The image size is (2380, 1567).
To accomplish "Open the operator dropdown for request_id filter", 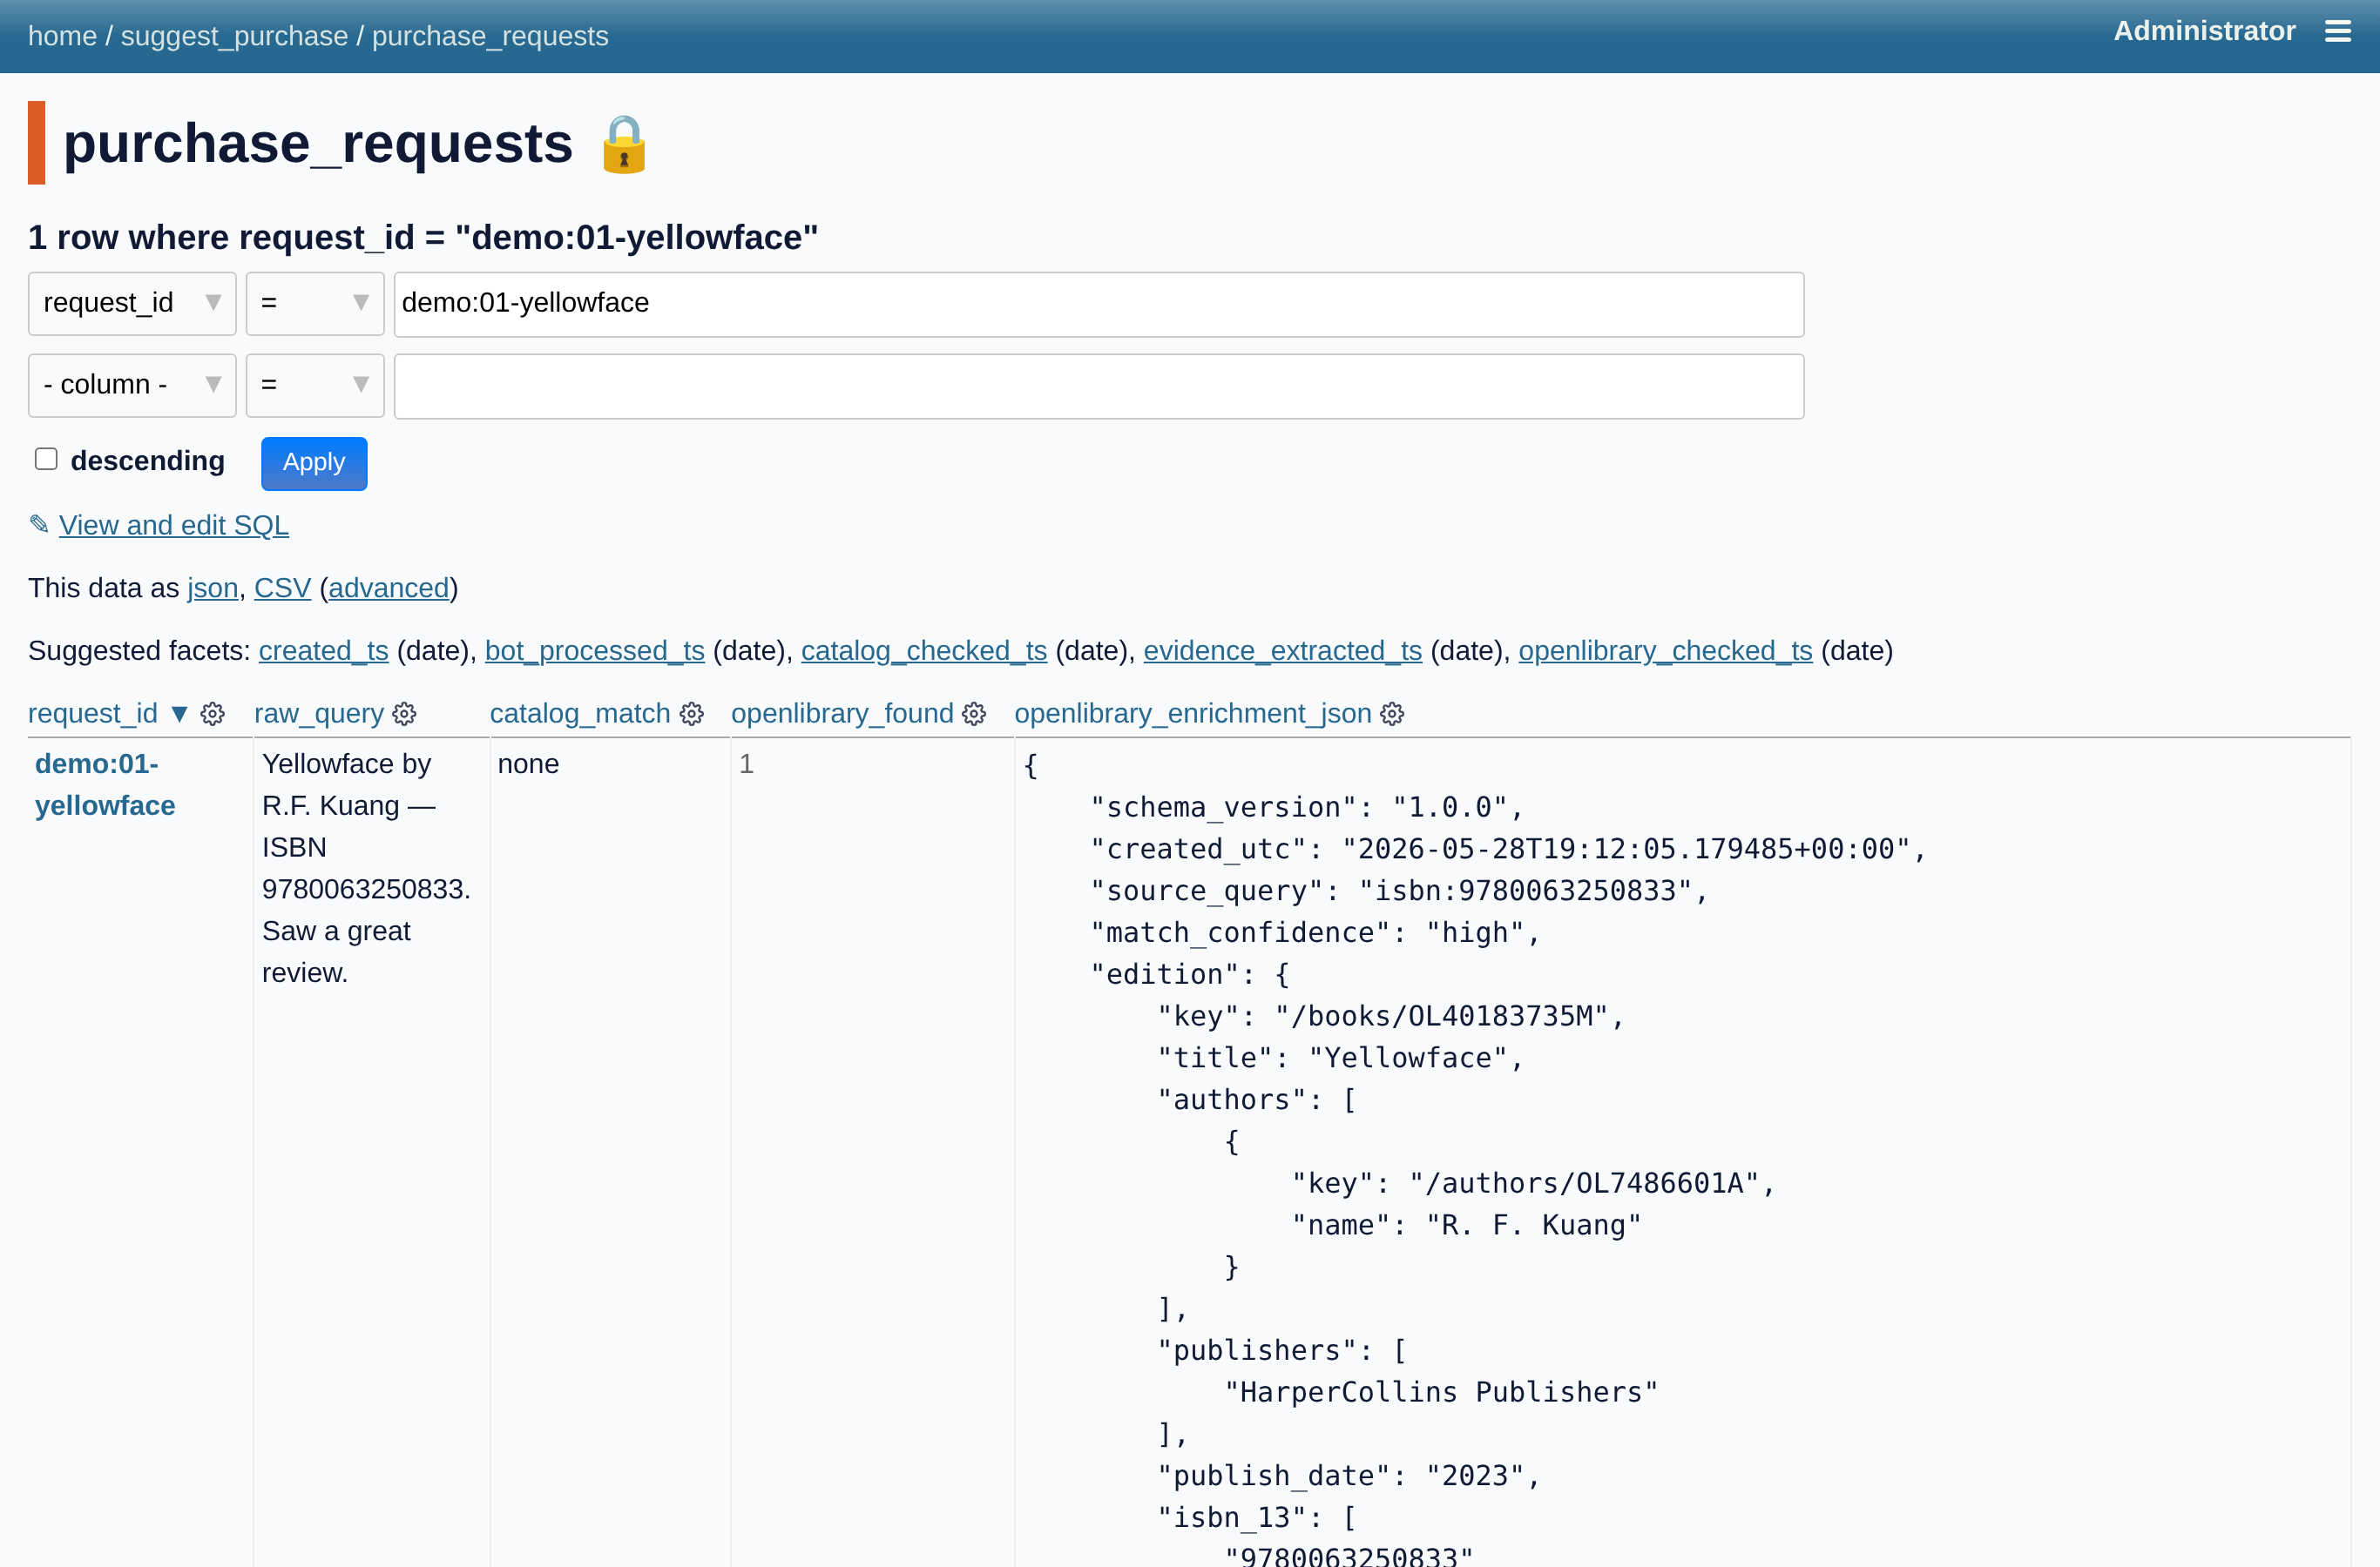I will pyautogui.click(x=315, y=303).
